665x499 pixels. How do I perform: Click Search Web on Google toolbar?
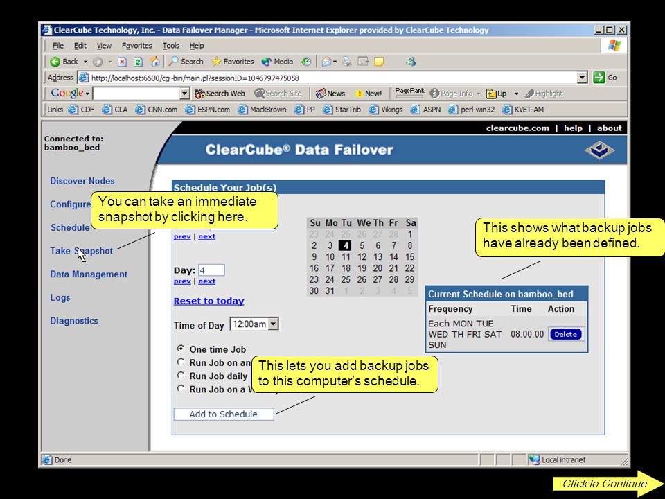[220, 94]
